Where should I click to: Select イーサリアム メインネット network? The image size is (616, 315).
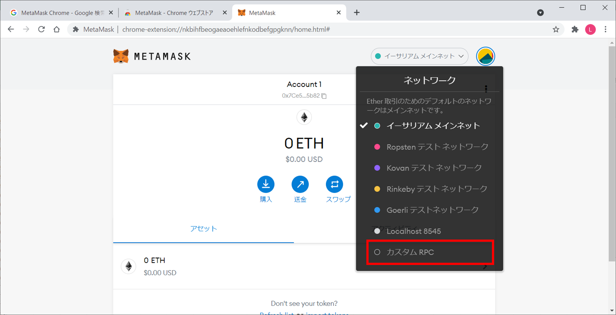click(x=429, y=126)
